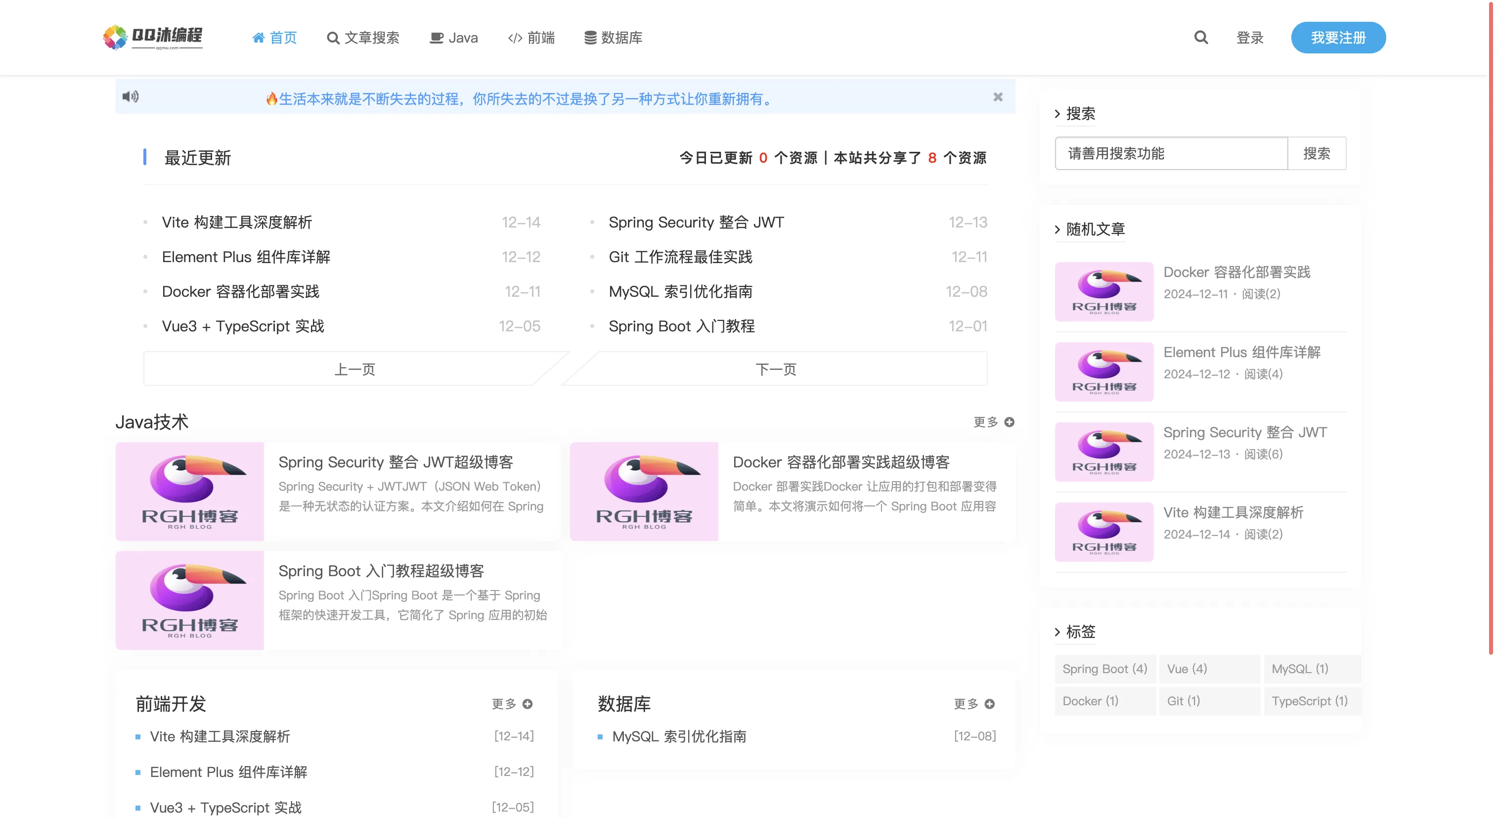Open the 前端 navigation item
This screenshot has height=818, width=1495.
point(531,38)
